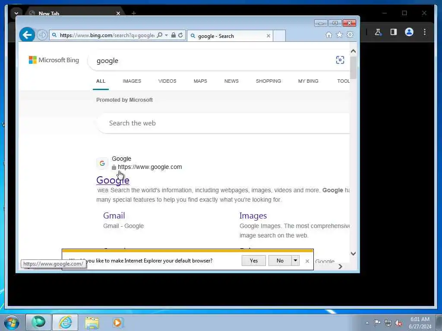Screen dimensions: 442x331
Task: Open the address bar autocomplete dropdown arrow
Action: coord(166,35)
